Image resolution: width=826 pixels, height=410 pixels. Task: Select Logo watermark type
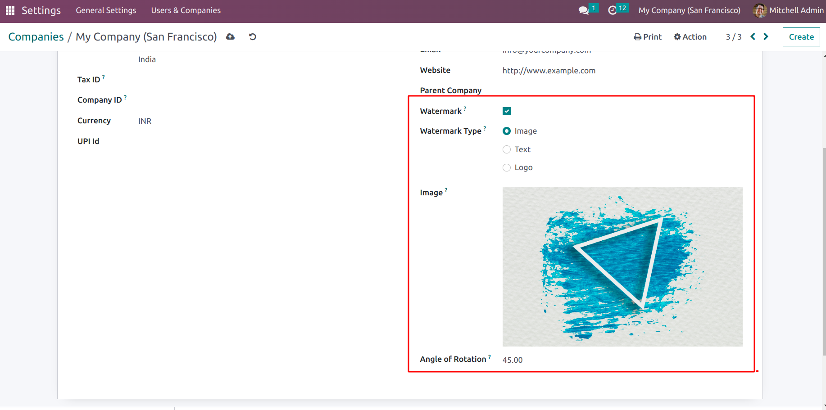(x=507, y=167)
